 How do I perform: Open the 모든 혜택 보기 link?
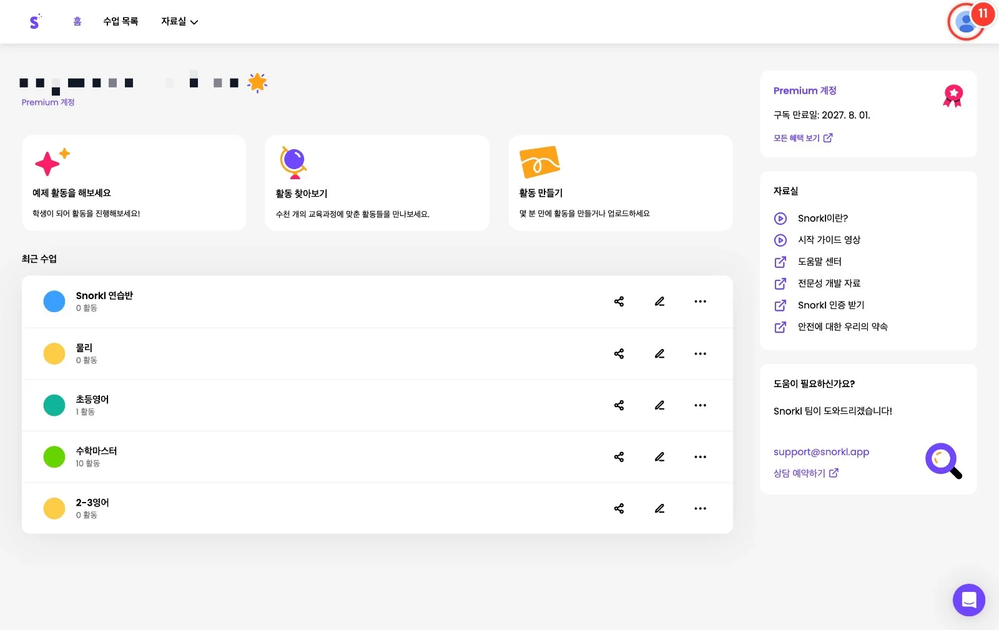click(803, 138)
